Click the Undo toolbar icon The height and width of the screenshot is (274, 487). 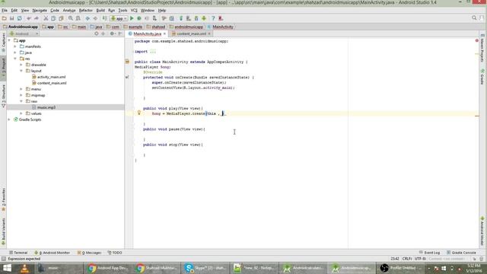[x=29, y=18]
